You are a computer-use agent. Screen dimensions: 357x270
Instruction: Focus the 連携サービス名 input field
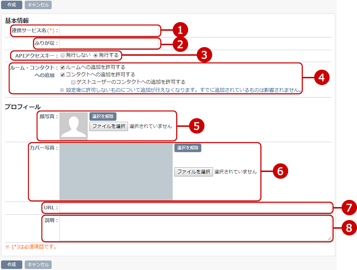pos(109,31)
